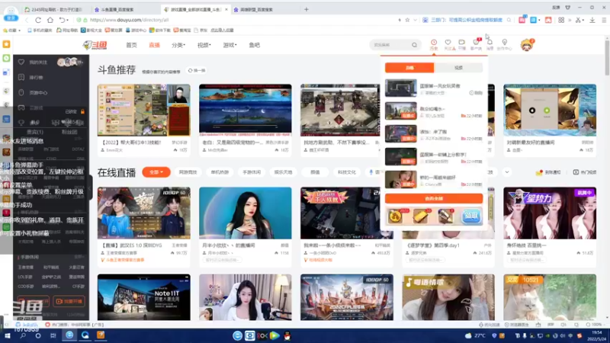This screenshot has height=343, width=610.
Task: Switch to 斗鱼直播_百度搜索 browser tab
Action: click(x=125, y=9)
